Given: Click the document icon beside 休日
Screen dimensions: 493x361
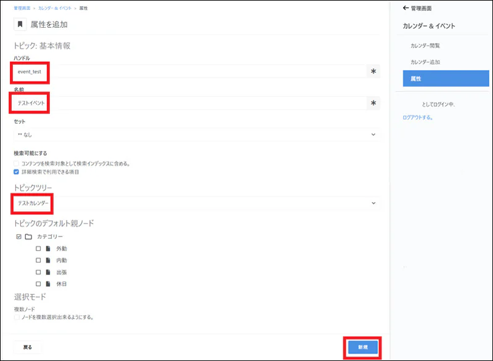Looking at the screenshot, I should 48,284.
